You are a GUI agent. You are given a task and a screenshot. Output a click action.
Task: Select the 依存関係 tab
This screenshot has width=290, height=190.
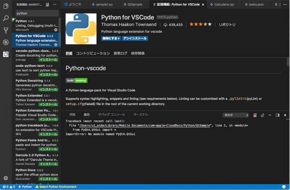138,53
